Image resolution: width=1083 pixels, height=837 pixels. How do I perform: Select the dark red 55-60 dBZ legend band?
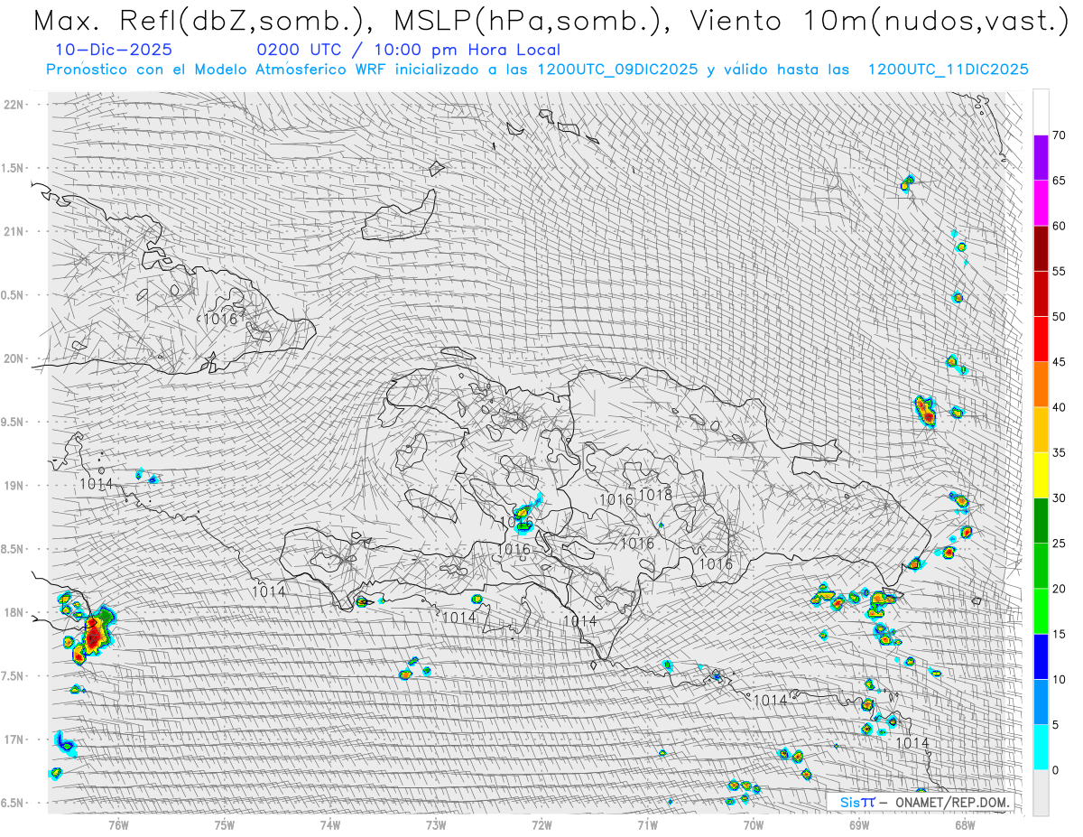pos(1041,248)
